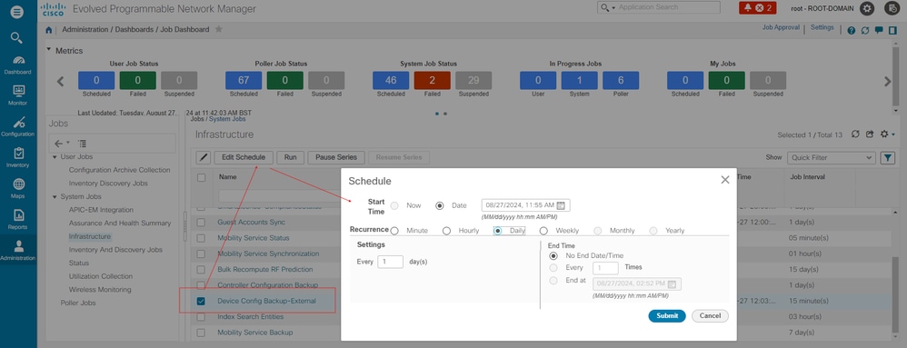This screenshot has height=348, width=907.
Task: Select Utilization Collection tree item
Action: tap(101, 276)
